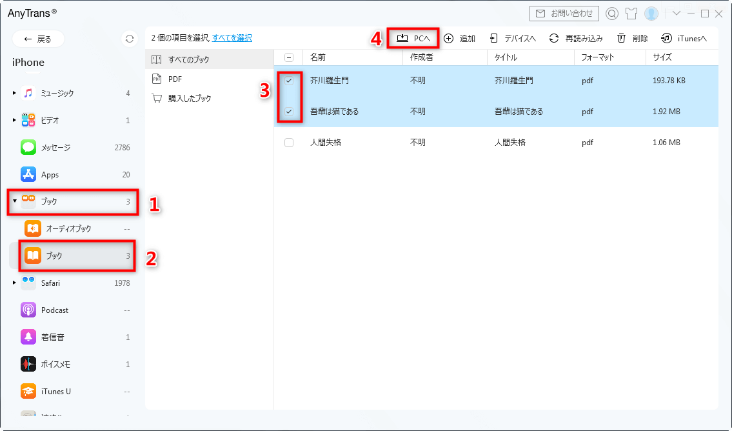Check the 人間失格 row checkbox
This screenshot has width=732, height=431.
click(289, 143)
